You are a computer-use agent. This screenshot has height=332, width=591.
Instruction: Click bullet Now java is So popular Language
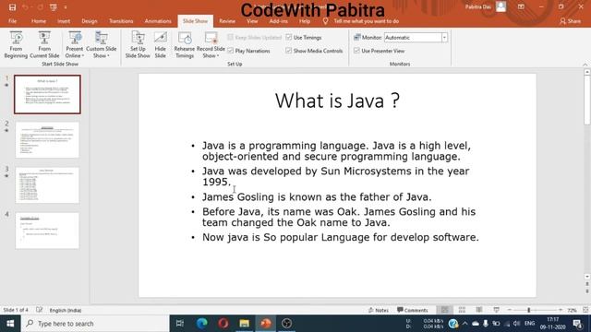click(341, 237)
